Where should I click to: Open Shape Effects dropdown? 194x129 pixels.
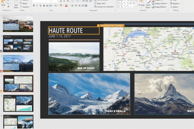tap(159, 7)
